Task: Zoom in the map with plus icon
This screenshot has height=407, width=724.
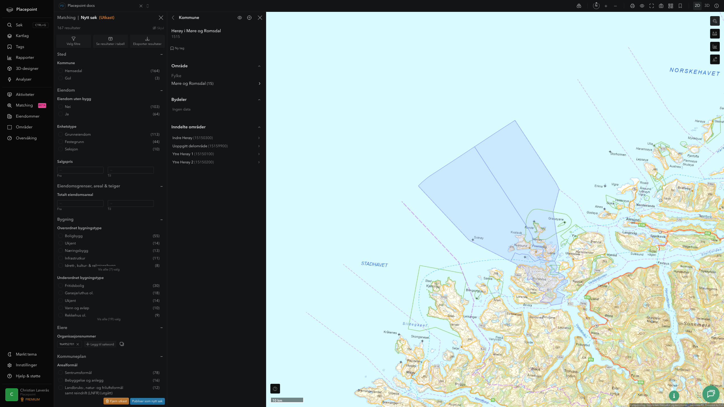Action: (606, 6)
